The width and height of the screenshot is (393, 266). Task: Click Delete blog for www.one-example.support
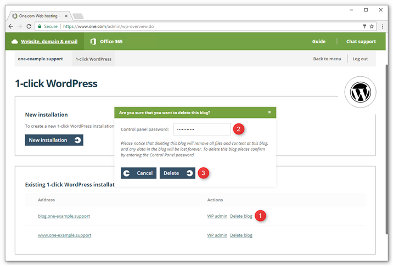241,235
